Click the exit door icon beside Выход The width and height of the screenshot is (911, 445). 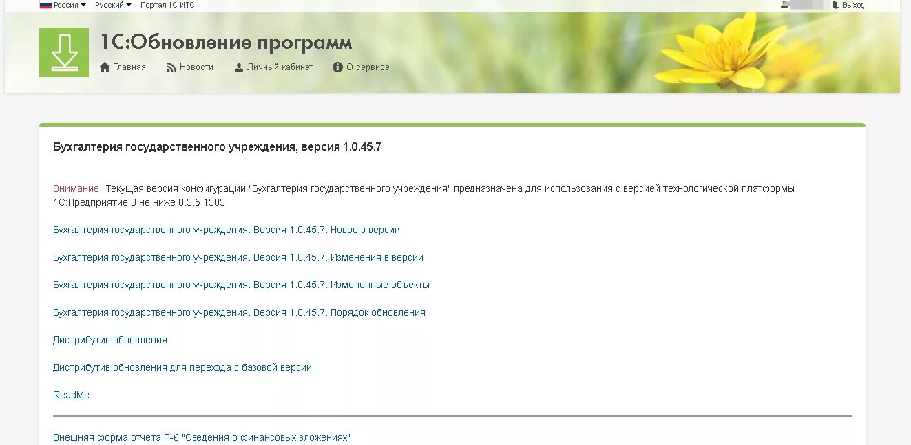click(x=836, y=5)
